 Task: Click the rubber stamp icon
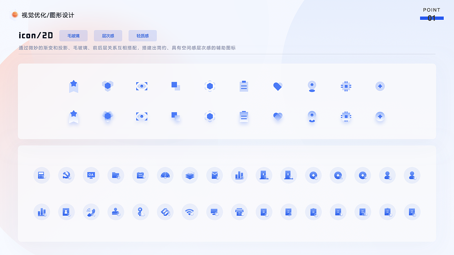point(116,212)
